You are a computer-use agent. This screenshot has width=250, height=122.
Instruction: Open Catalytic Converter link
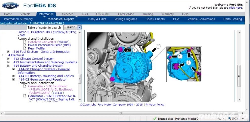tap(42, 42)
